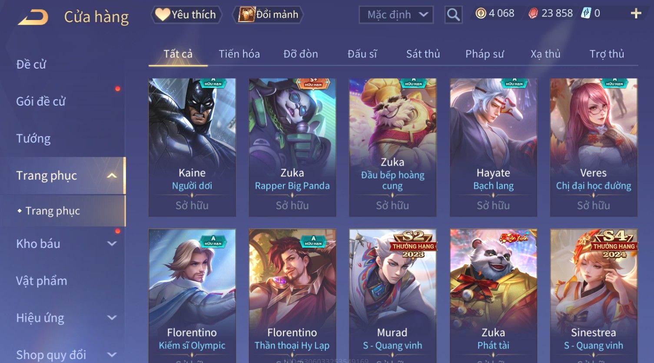Viewport: 654px width, 363px height.
Task: Open Yêu thích heart favorites
Action: 186,15
